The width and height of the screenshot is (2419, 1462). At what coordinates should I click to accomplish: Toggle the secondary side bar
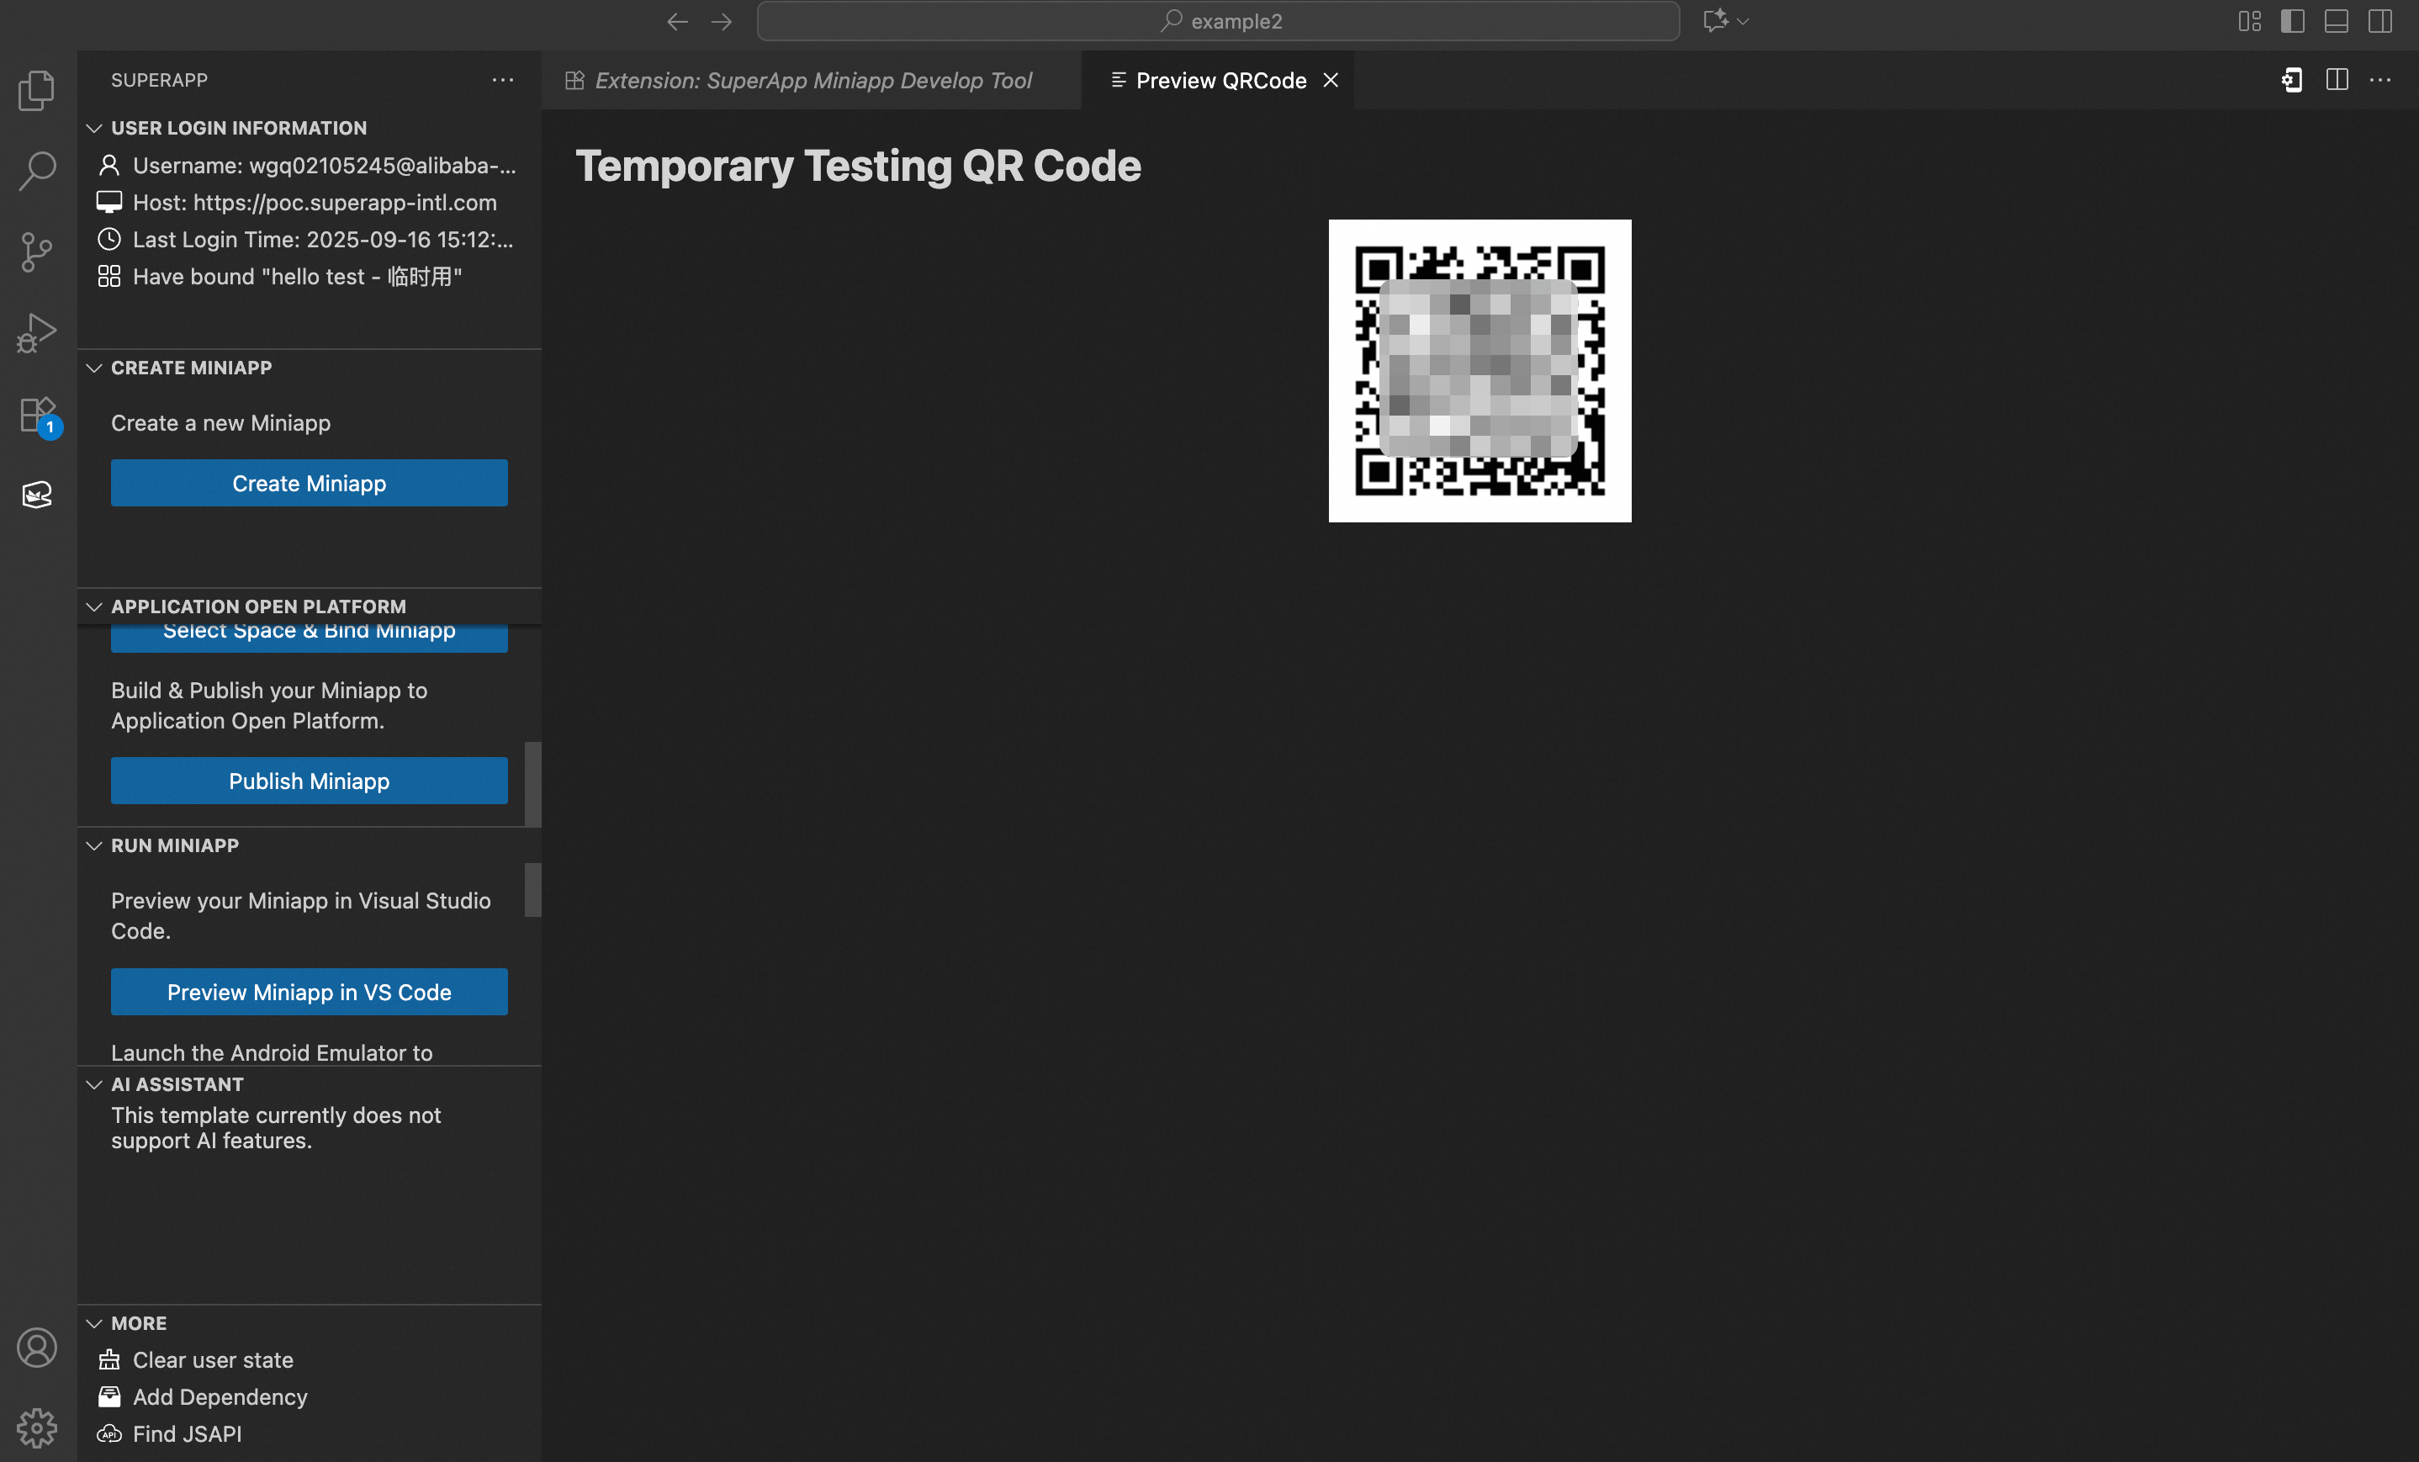pyautogui.click(x=2379, y=21)
